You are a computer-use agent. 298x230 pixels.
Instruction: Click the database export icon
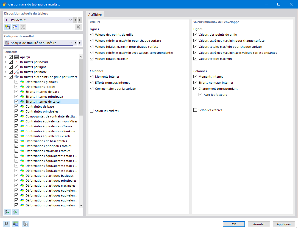coord(25,224)
